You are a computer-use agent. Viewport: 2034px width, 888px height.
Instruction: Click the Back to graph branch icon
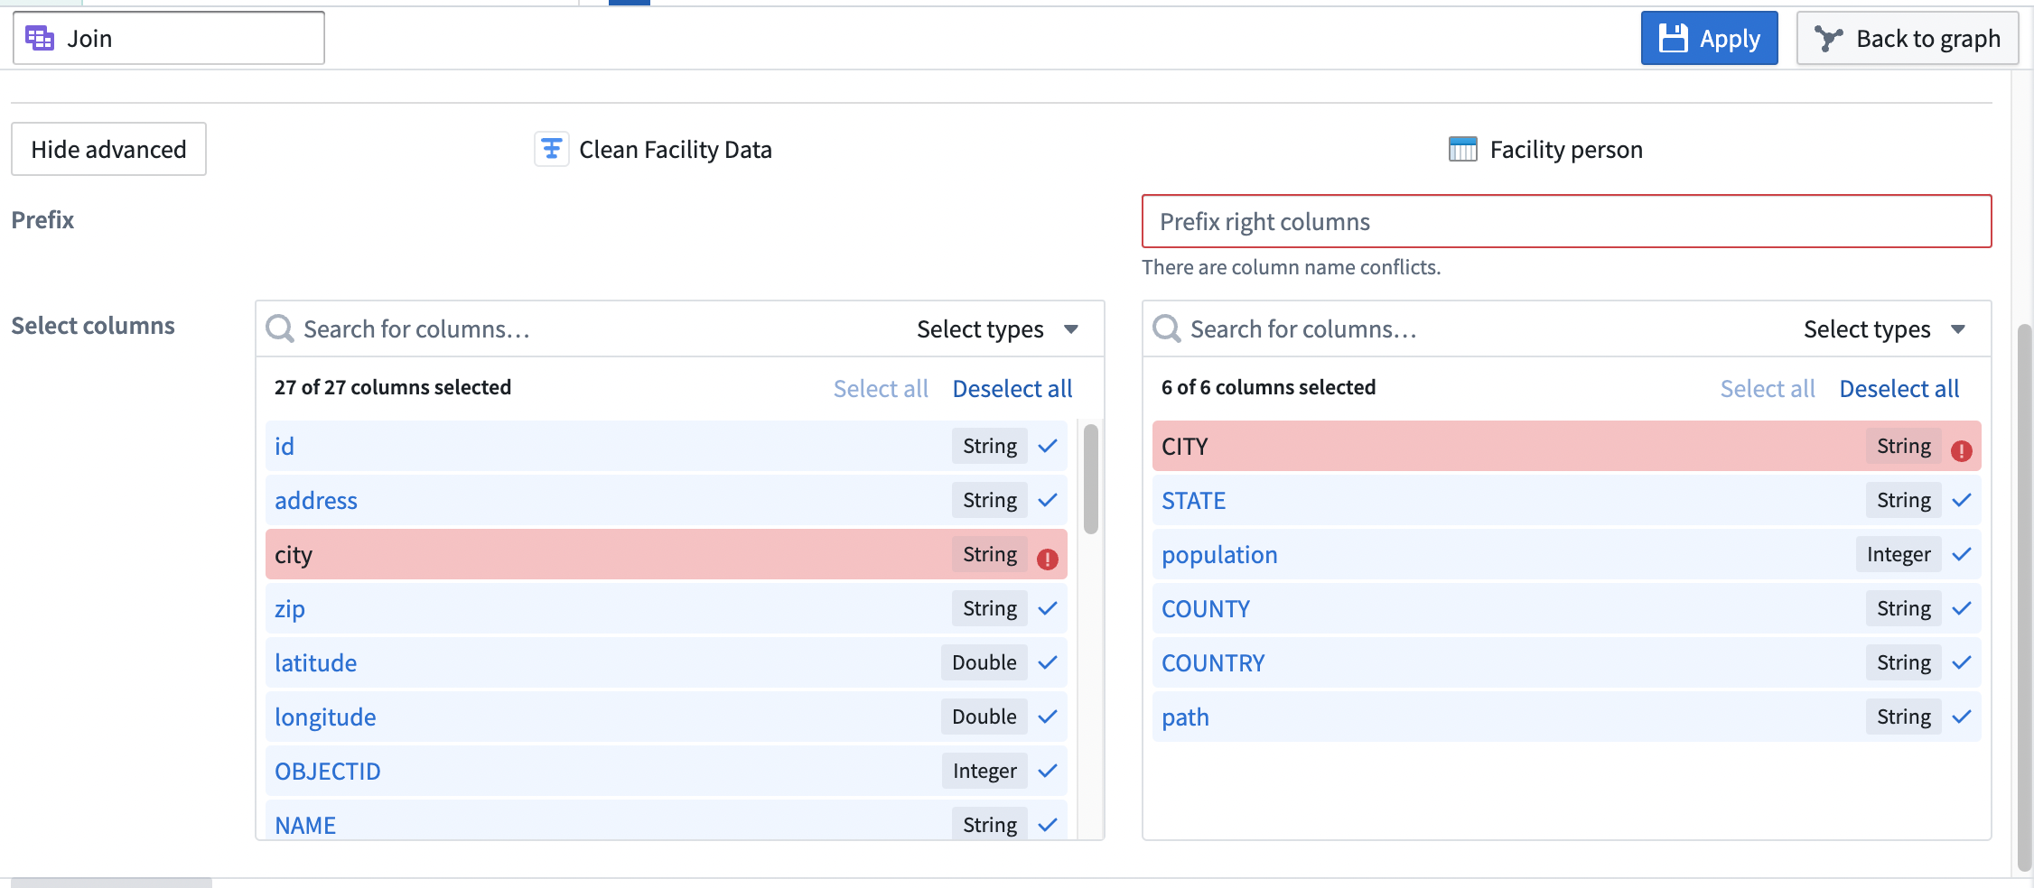[1828, 39]
